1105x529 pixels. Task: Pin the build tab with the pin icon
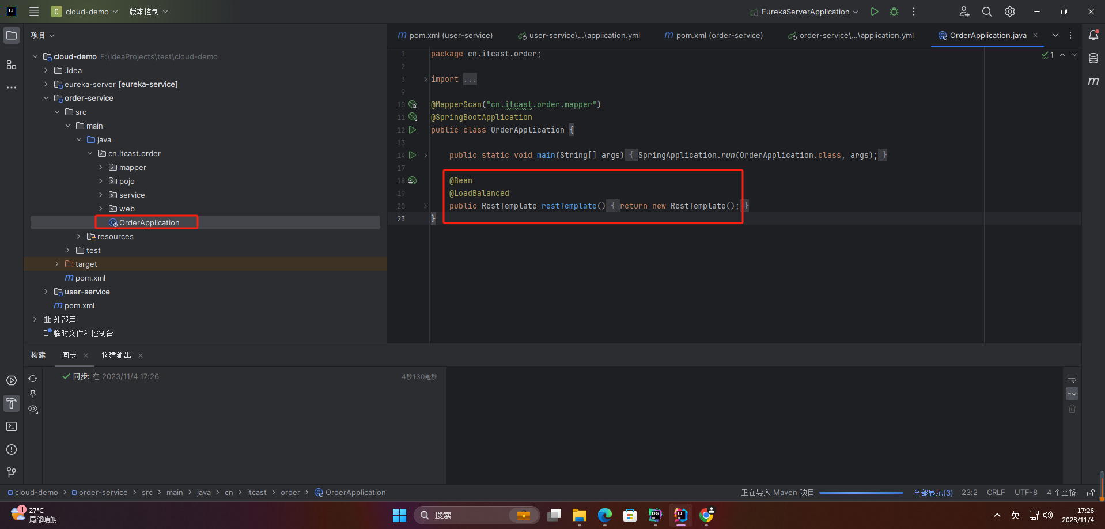coord(33,394)
